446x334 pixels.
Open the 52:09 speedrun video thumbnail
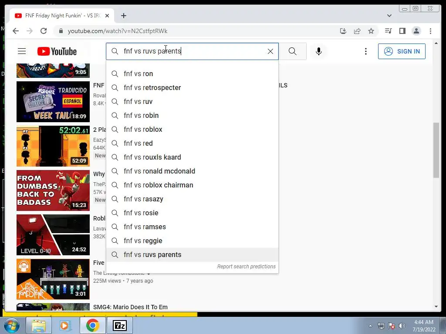53,146
